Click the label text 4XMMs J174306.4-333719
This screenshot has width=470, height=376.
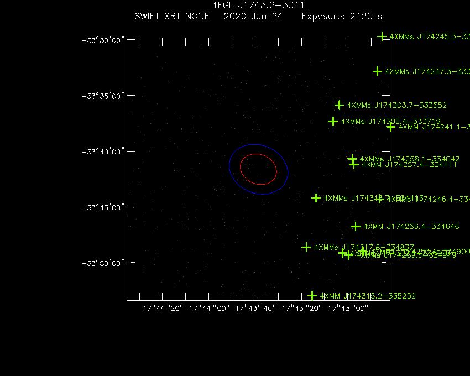click(390, 122)
